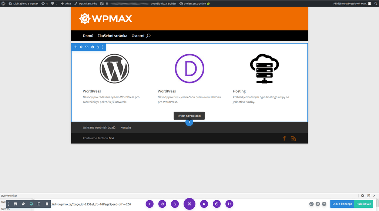379x211 pixels.
Task: Click the RSS feed icon in the footer
Action: coord(294,138)
